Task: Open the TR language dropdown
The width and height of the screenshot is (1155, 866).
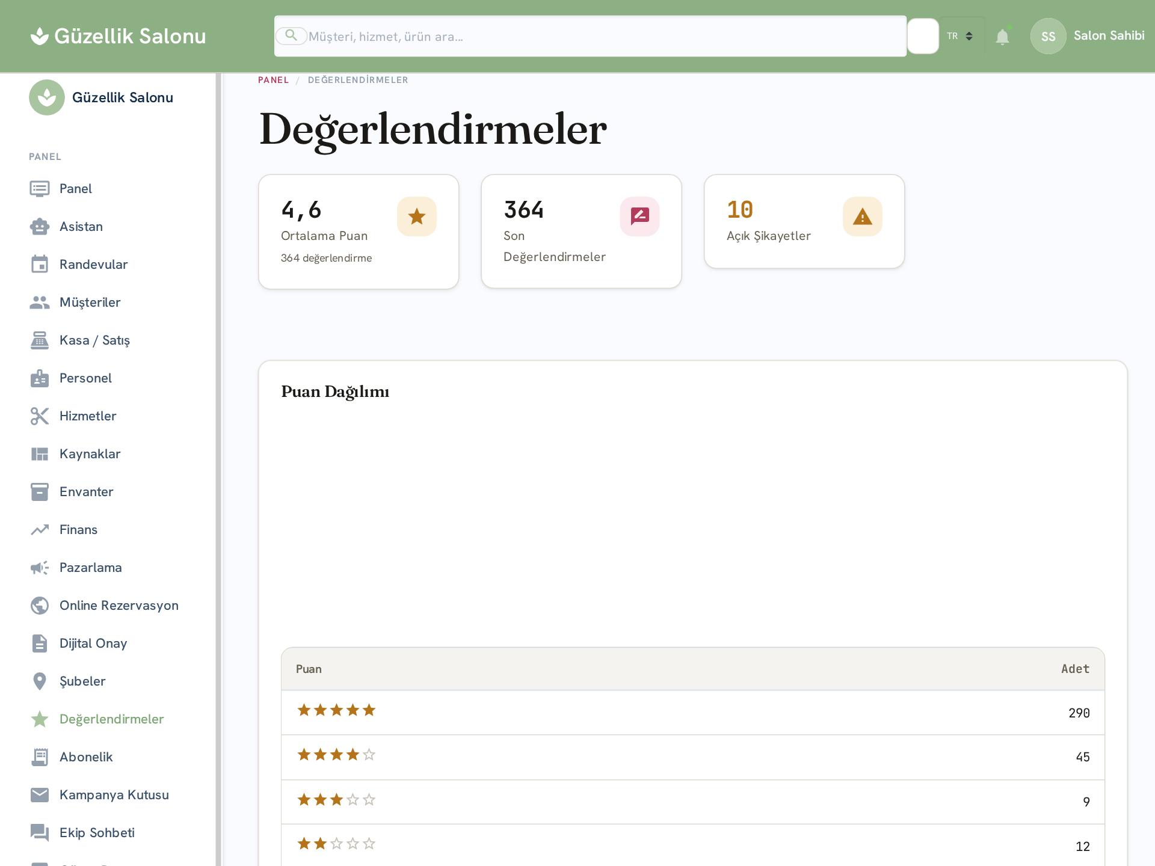Action: 961,36
